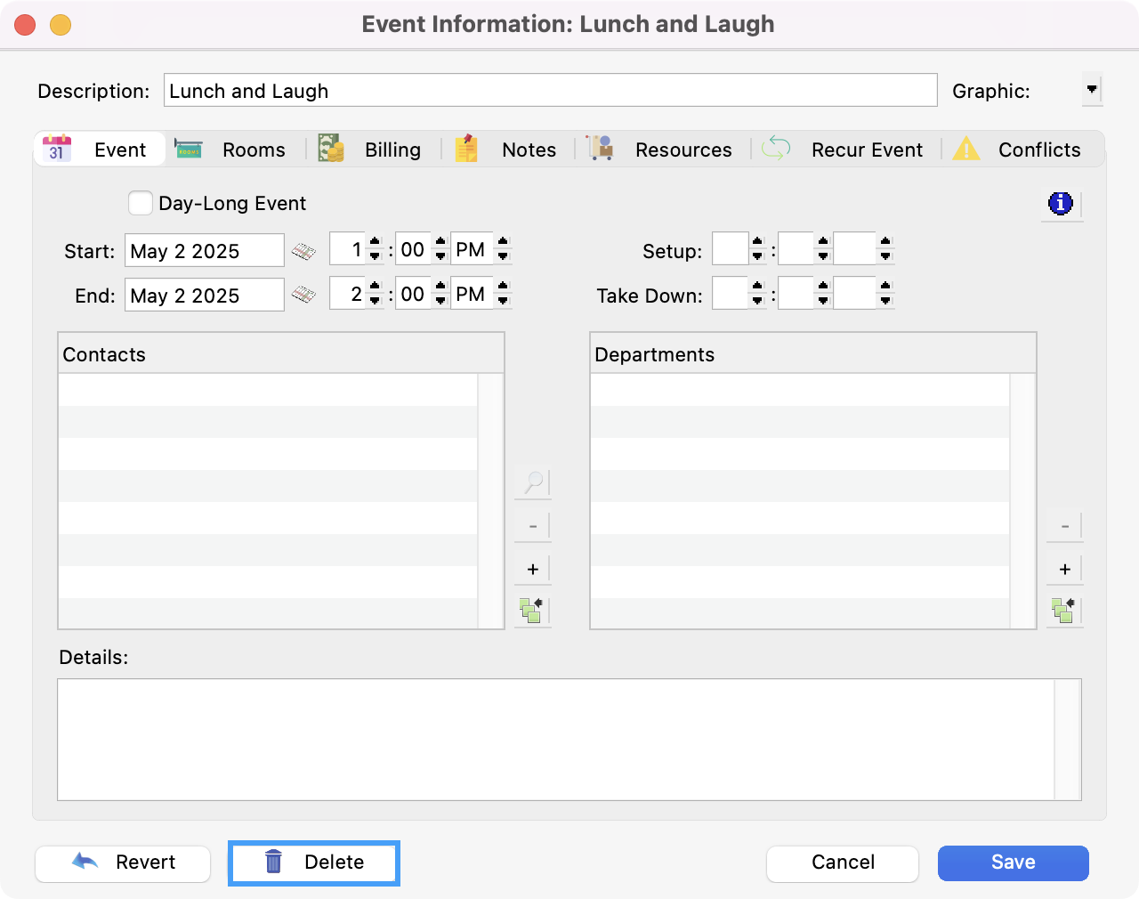Add a contact with plus button
This screenshot has height=899, width=1139.
pos(533,570)
